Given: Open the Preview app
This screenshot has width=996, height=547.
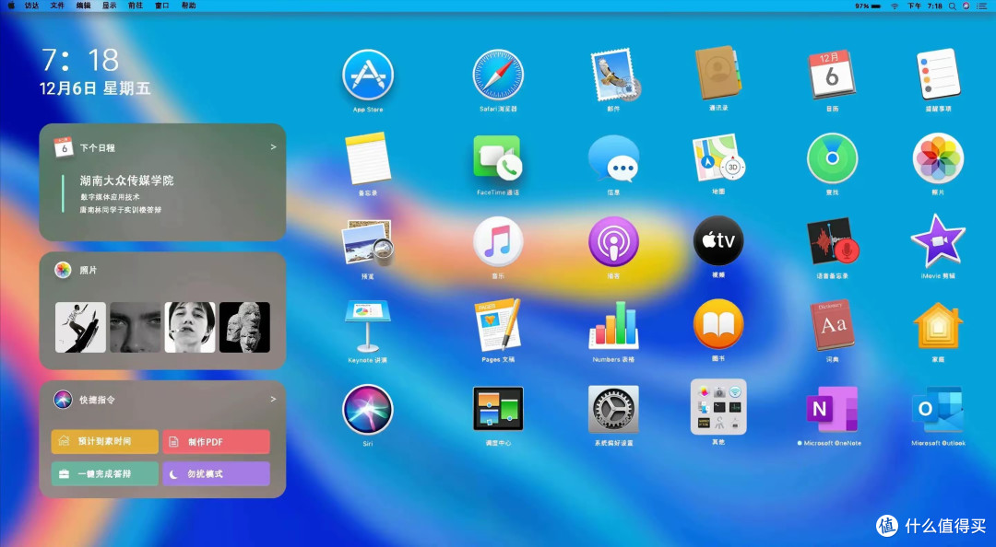Looking at the screenshot, I should tap(368, 242).
